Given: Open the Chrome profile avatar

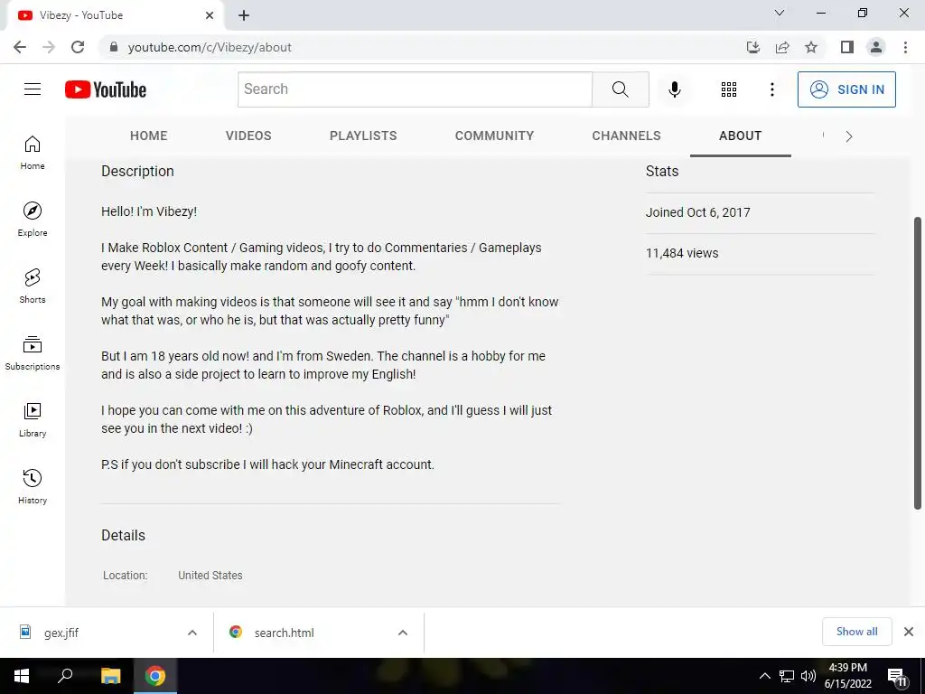Looking at the screenshot, I should (876, 47).
